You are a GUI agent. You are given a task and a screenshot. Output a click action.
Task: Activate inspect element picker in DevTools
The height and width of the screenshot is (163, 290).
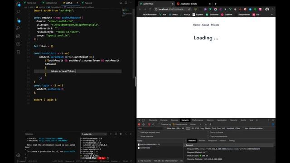click(139, 120)
